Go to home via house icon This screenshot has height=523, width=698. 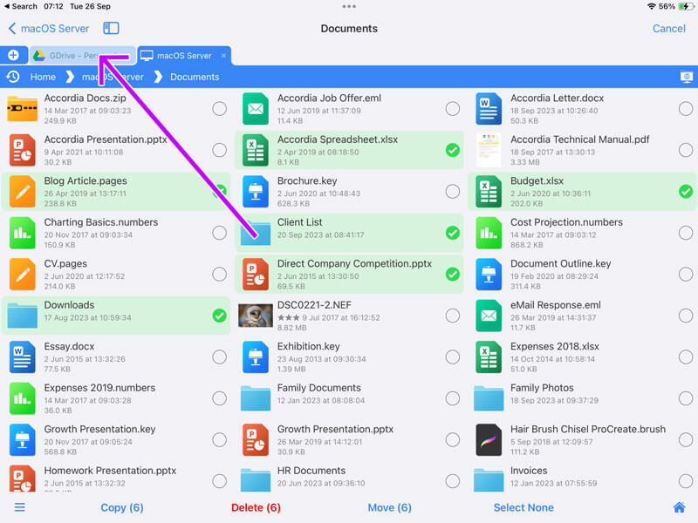tap(679, 507)
